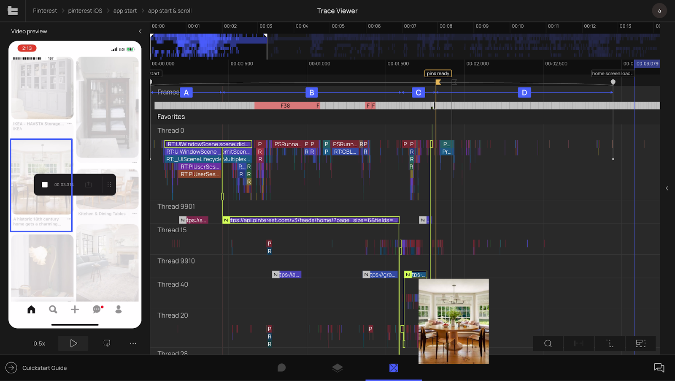
Task: Click the overview minimap selection handle
Action: coord(266,36)
